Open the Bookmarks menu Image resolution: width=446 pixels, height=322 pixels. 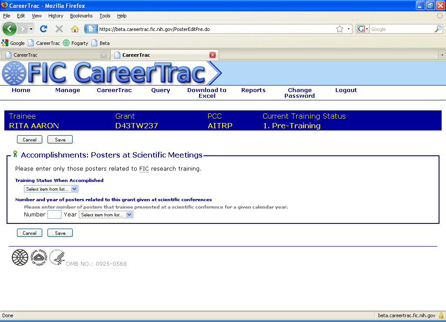(81, 16)
